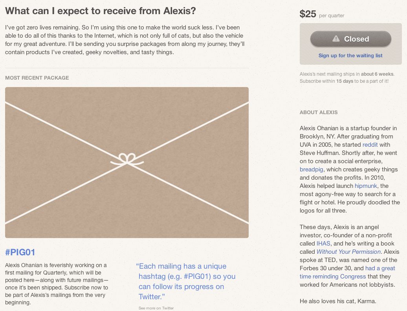Screen dimensions: 407x311
Task: Follow the hipmunk link
Action: pos(366,186)
